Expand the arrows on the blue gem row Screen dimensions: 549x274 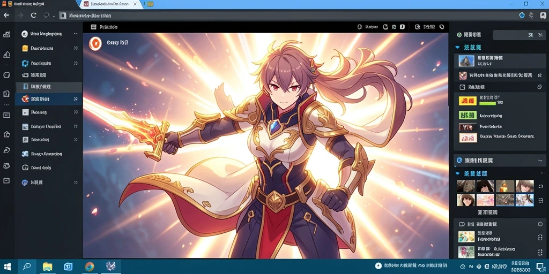click(76, 182)
